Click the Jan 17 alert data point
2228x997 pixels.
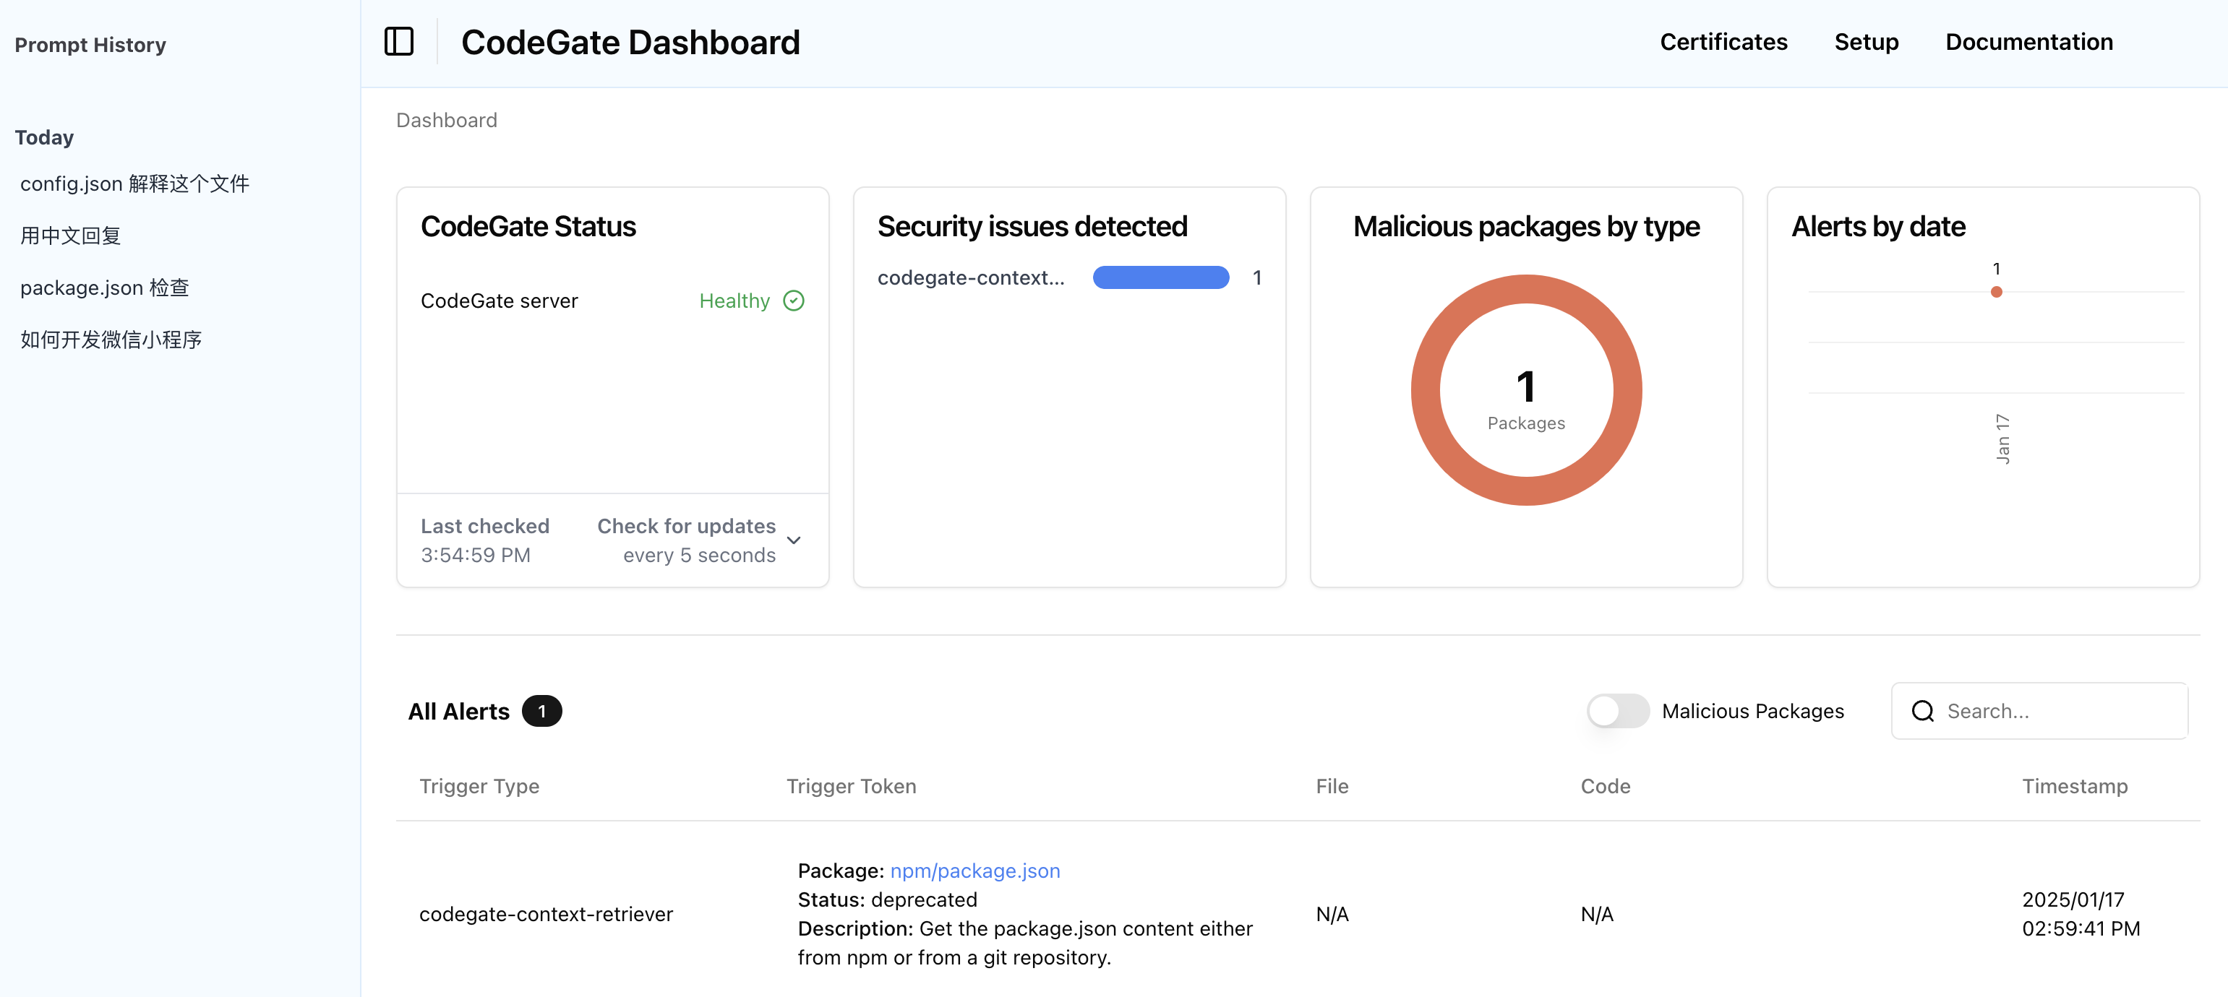1996,293
